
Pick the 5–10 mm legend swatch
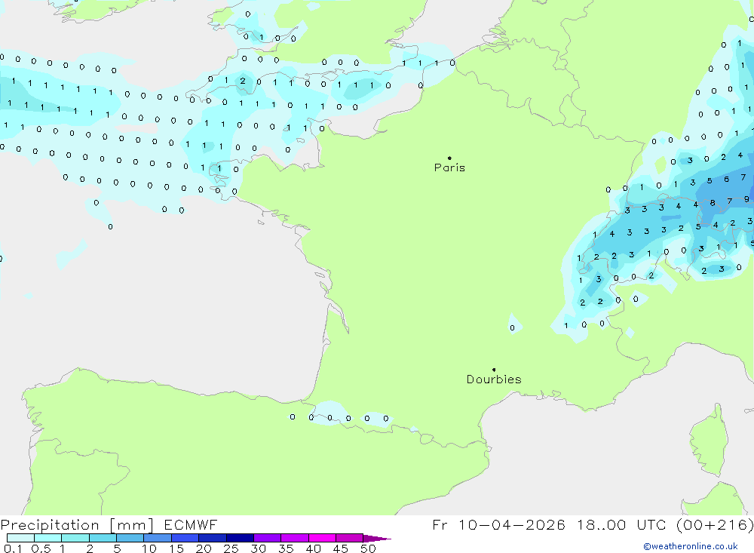pos(130,538)
